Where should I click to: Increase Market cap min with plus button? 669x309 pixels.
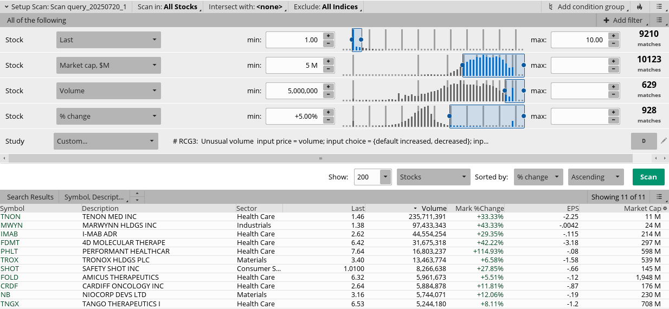(x=328, y=62)
